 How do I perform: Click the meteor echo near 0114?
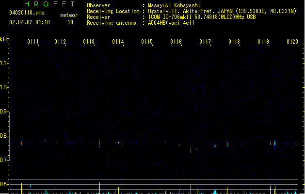pos(121,142)
